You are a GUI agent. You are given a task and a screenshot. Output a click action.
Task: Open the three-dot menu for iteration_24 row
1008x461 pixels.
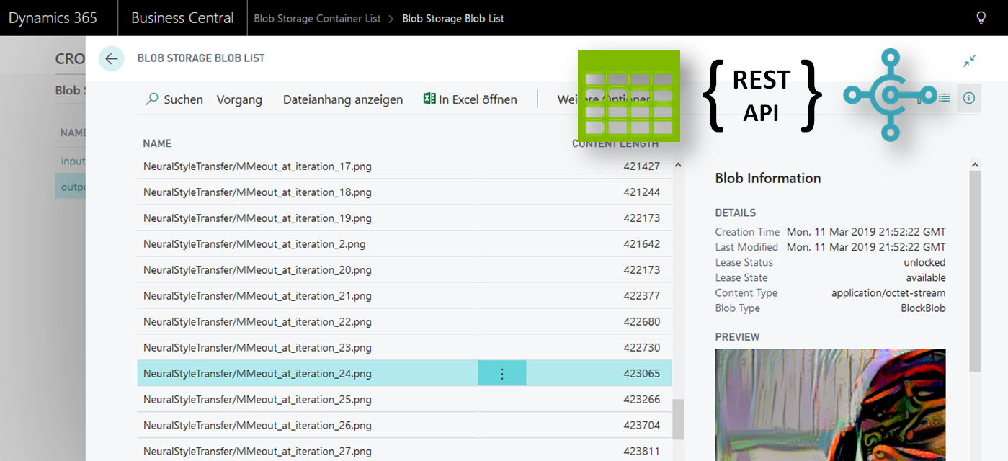tap(502, 373)
